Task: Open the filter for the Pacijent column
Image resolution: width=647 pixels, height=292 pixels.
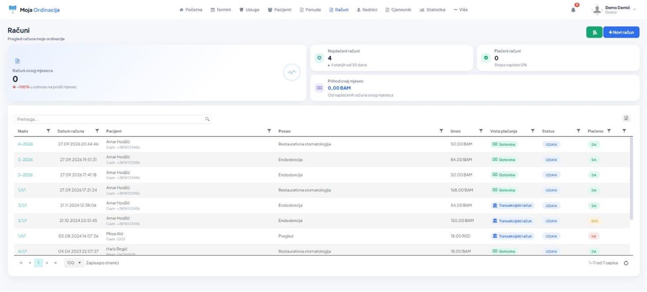Action: 269,131
